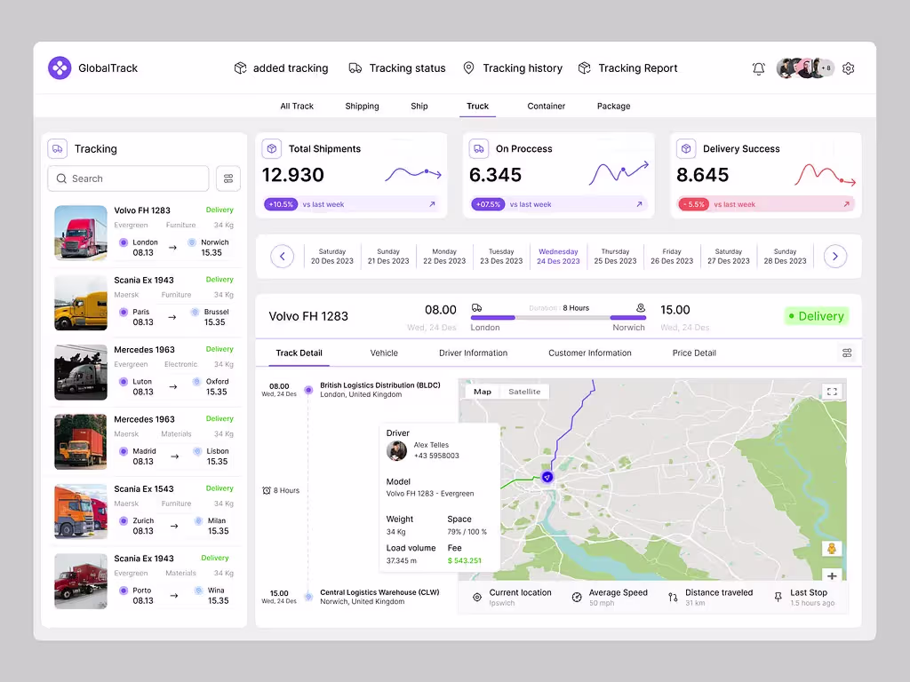The height and width of the screenshot is (682, 910).
Task: Select the Current location icon on map footer
Action: (x=476, y=596)
